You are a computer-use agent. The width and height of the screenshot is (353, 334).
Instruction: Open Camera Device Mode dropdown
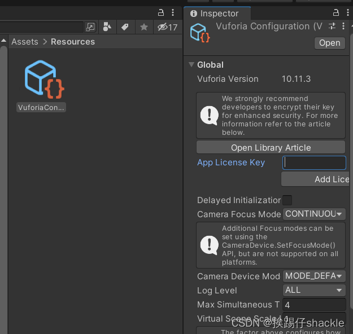click(314, 276)
